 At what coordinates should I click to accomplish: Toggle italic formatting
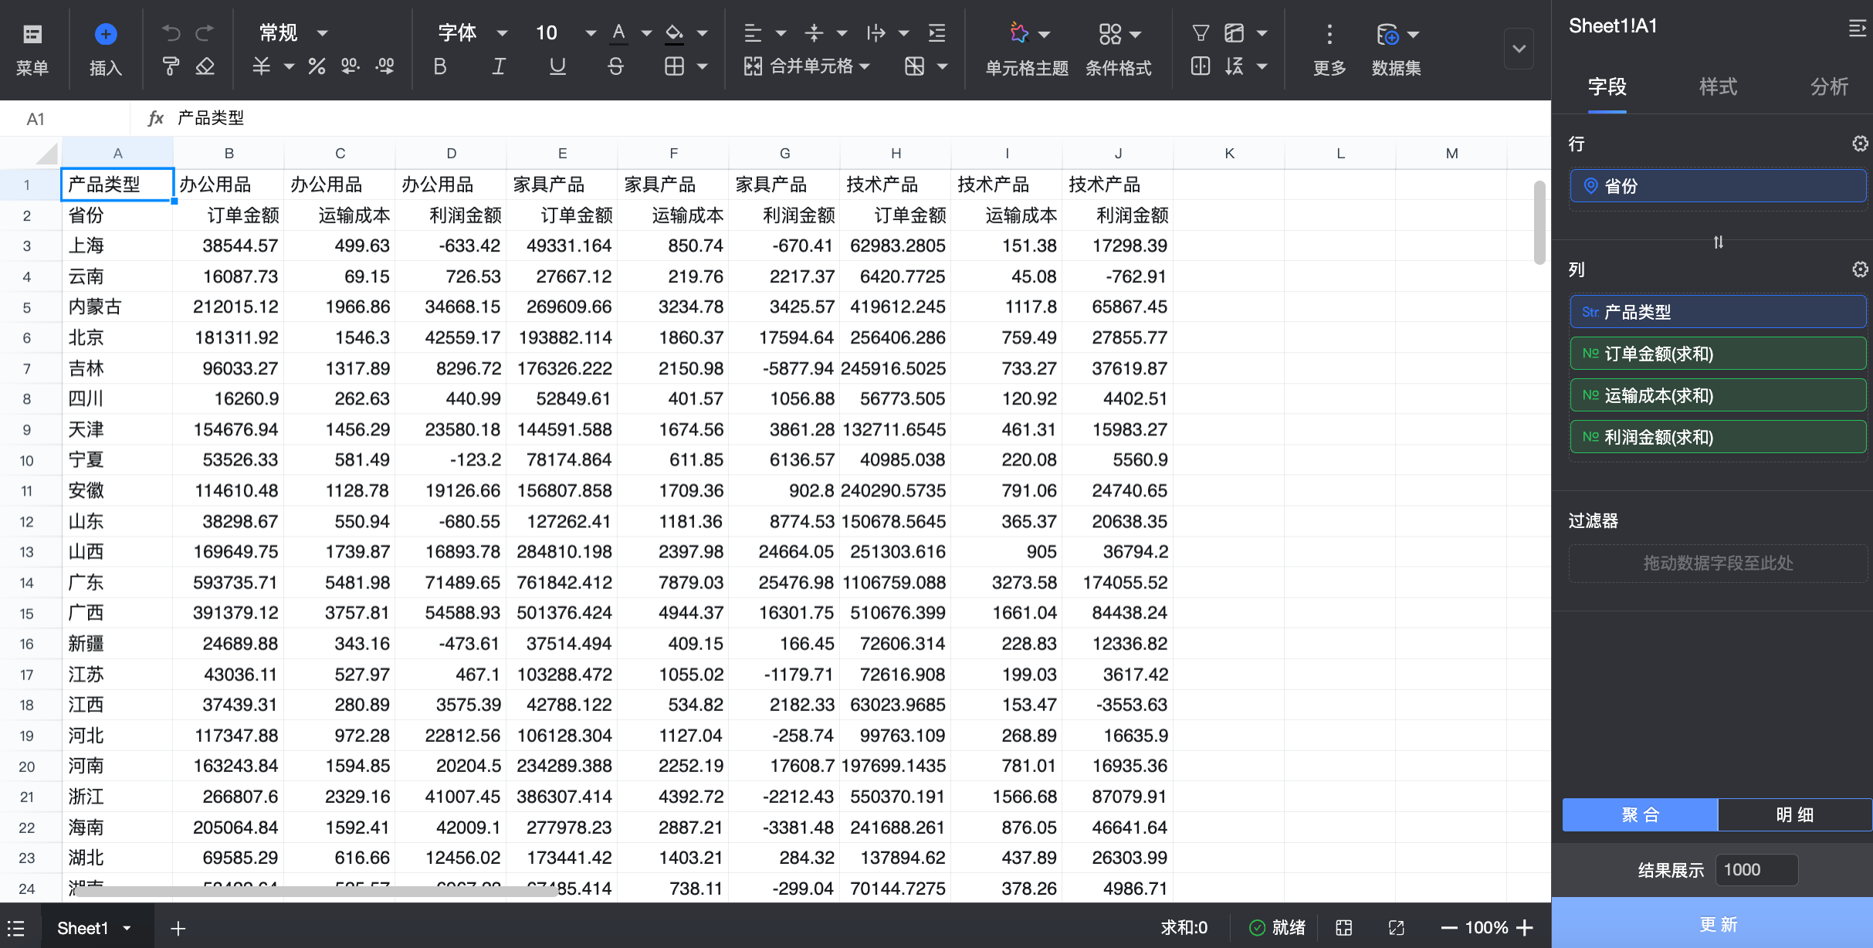499,67
